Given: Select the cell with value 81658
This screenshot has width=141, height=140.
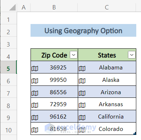Looking at the screenshot, I should pos(54,129).
